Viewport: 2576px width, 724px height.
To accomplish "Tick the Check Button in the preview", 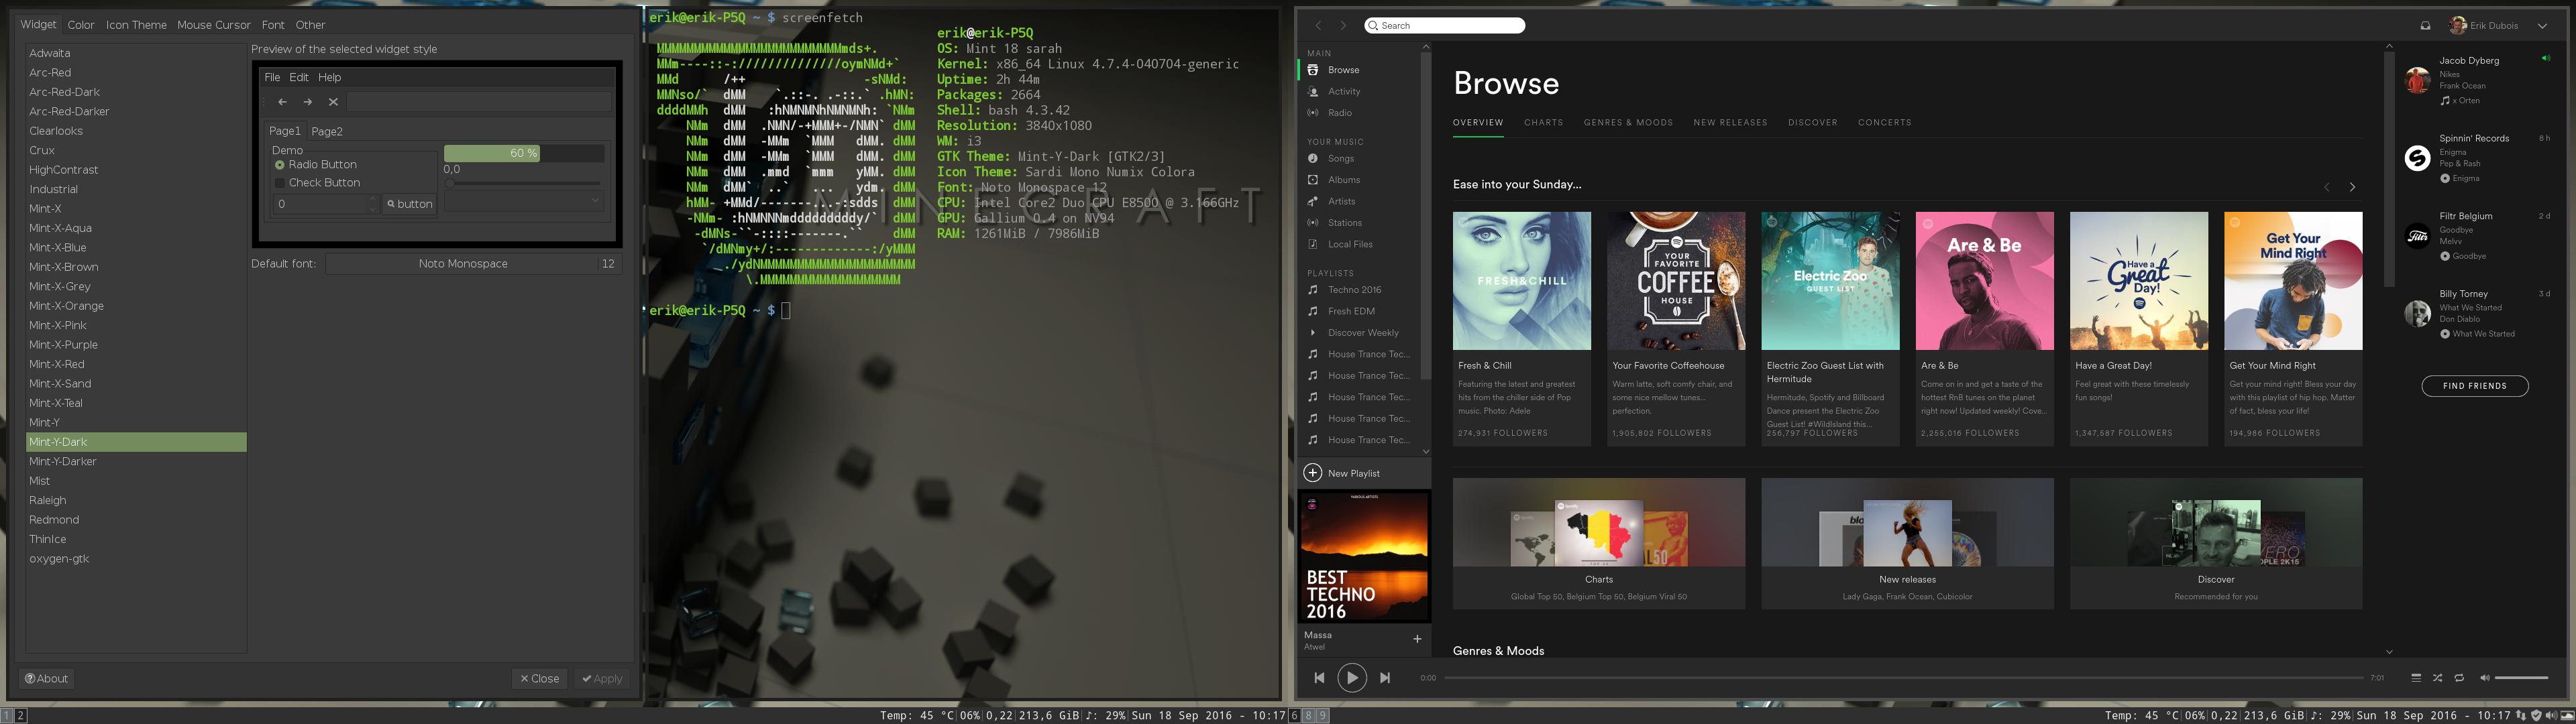I will [280, 183].
